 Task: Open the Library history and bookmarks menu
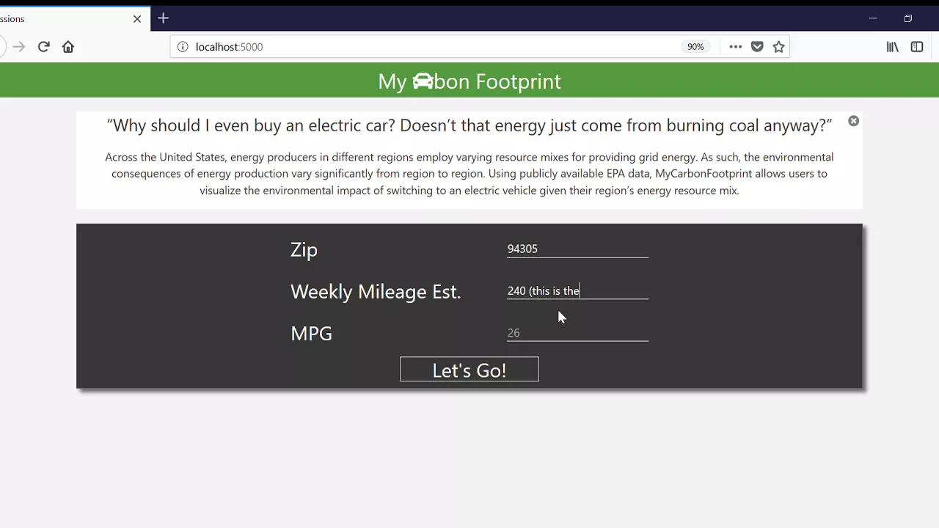[x=893, y=47]
